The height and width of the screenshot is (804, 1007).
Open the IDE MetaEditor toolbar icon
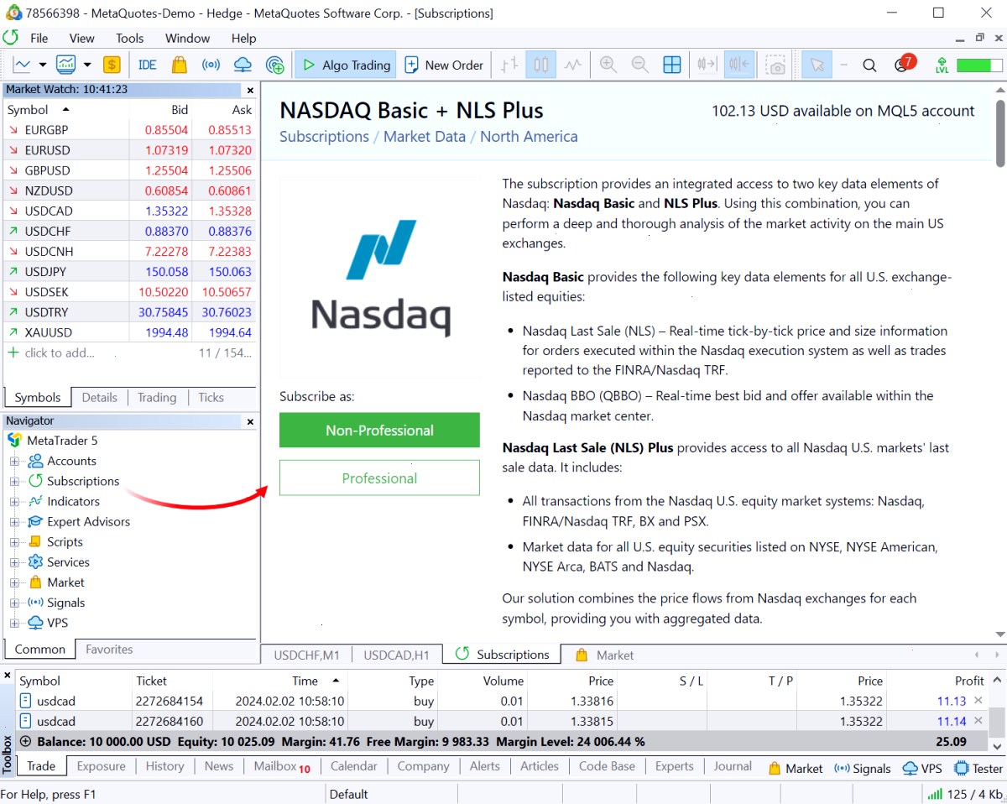pyautogui.click(x=148, y=65)
